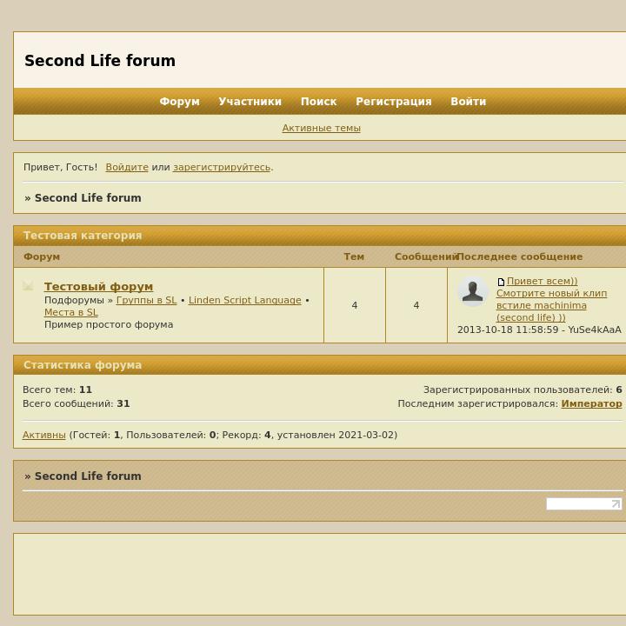Viewport: 626px width, 626px height.
Task: Open the Тестовый форум link
Action: pos(98,286)
